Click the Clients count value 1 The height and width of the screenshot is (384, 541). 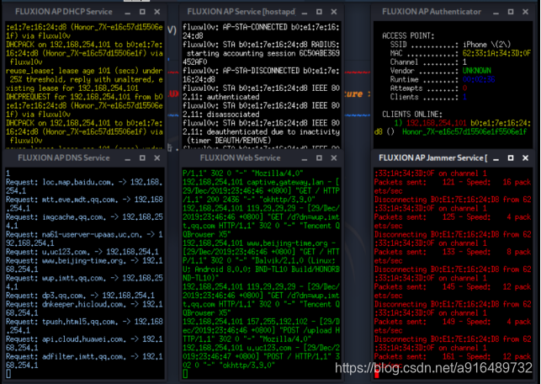coord(464,97)
